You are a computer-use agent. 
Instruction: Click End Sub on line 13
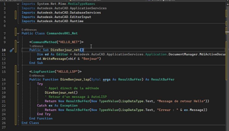[36, 63]
